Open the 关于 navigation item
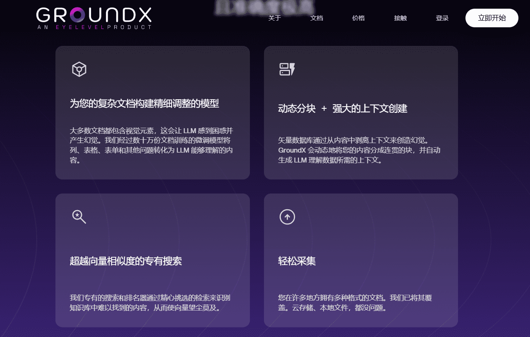 tap(275, 18)
